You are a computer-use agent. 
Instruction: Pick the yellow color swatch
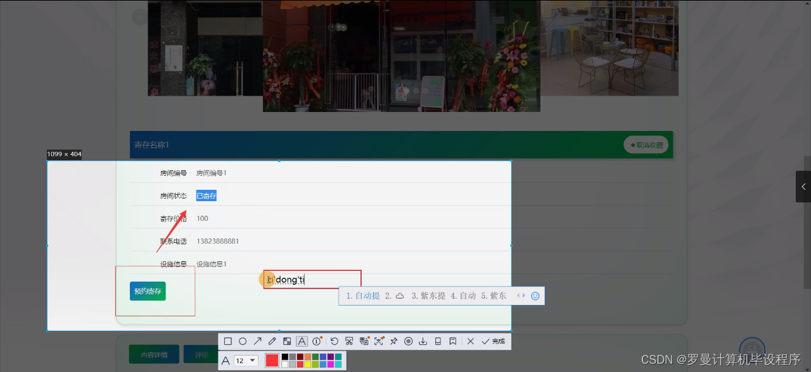(x=307, y=364)
